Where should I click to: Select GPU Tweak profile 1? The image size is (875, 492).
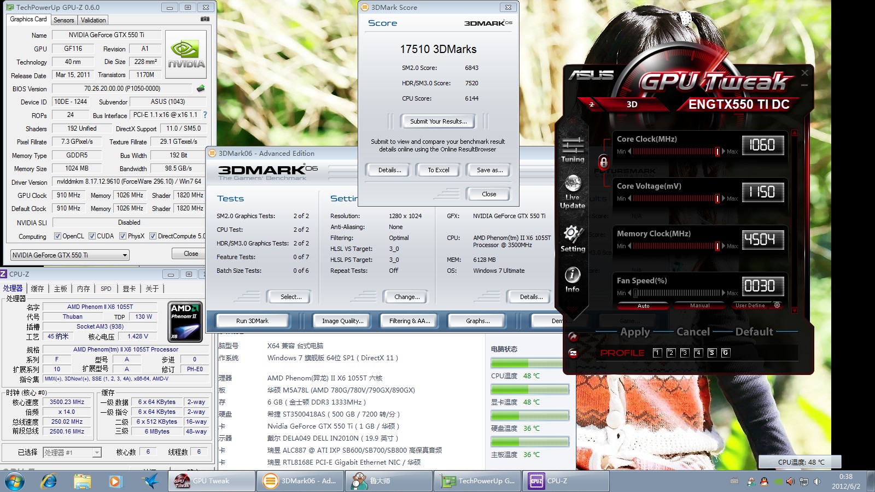(x=657, y=353)
